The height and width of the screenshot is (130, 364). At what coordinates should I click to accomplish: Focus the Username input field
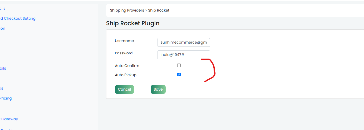(184, 42)
